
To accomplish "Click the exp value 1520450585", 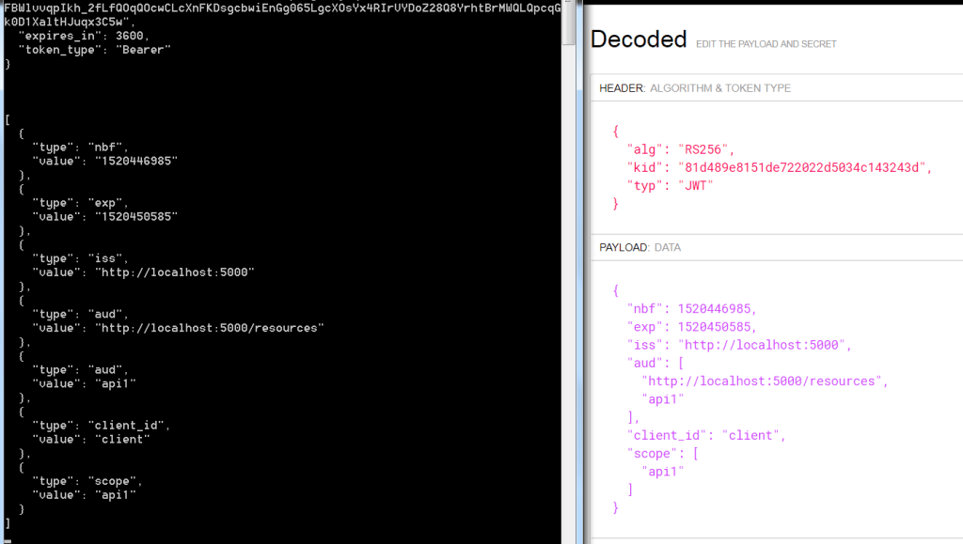I will click(x=718, y=326).
